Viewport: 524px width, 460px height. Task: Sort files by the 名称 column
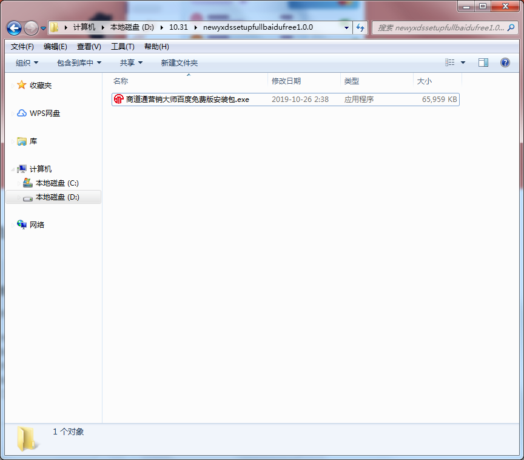point(121,81)
